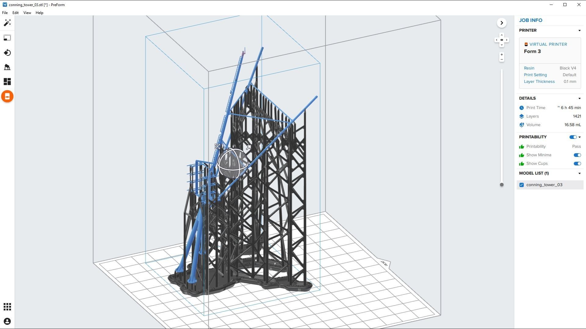
Task: Disable the Show Cups toggle
Action: [x=577, y=164]
